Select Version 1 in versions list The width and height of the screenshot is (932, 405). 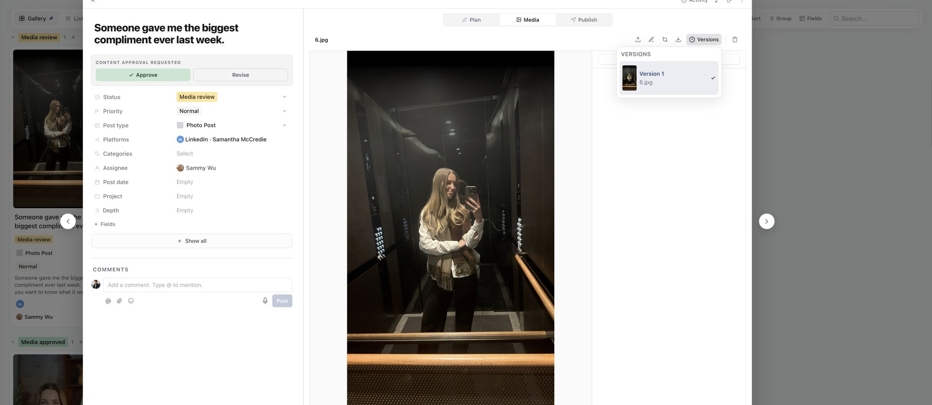[669, 78]
